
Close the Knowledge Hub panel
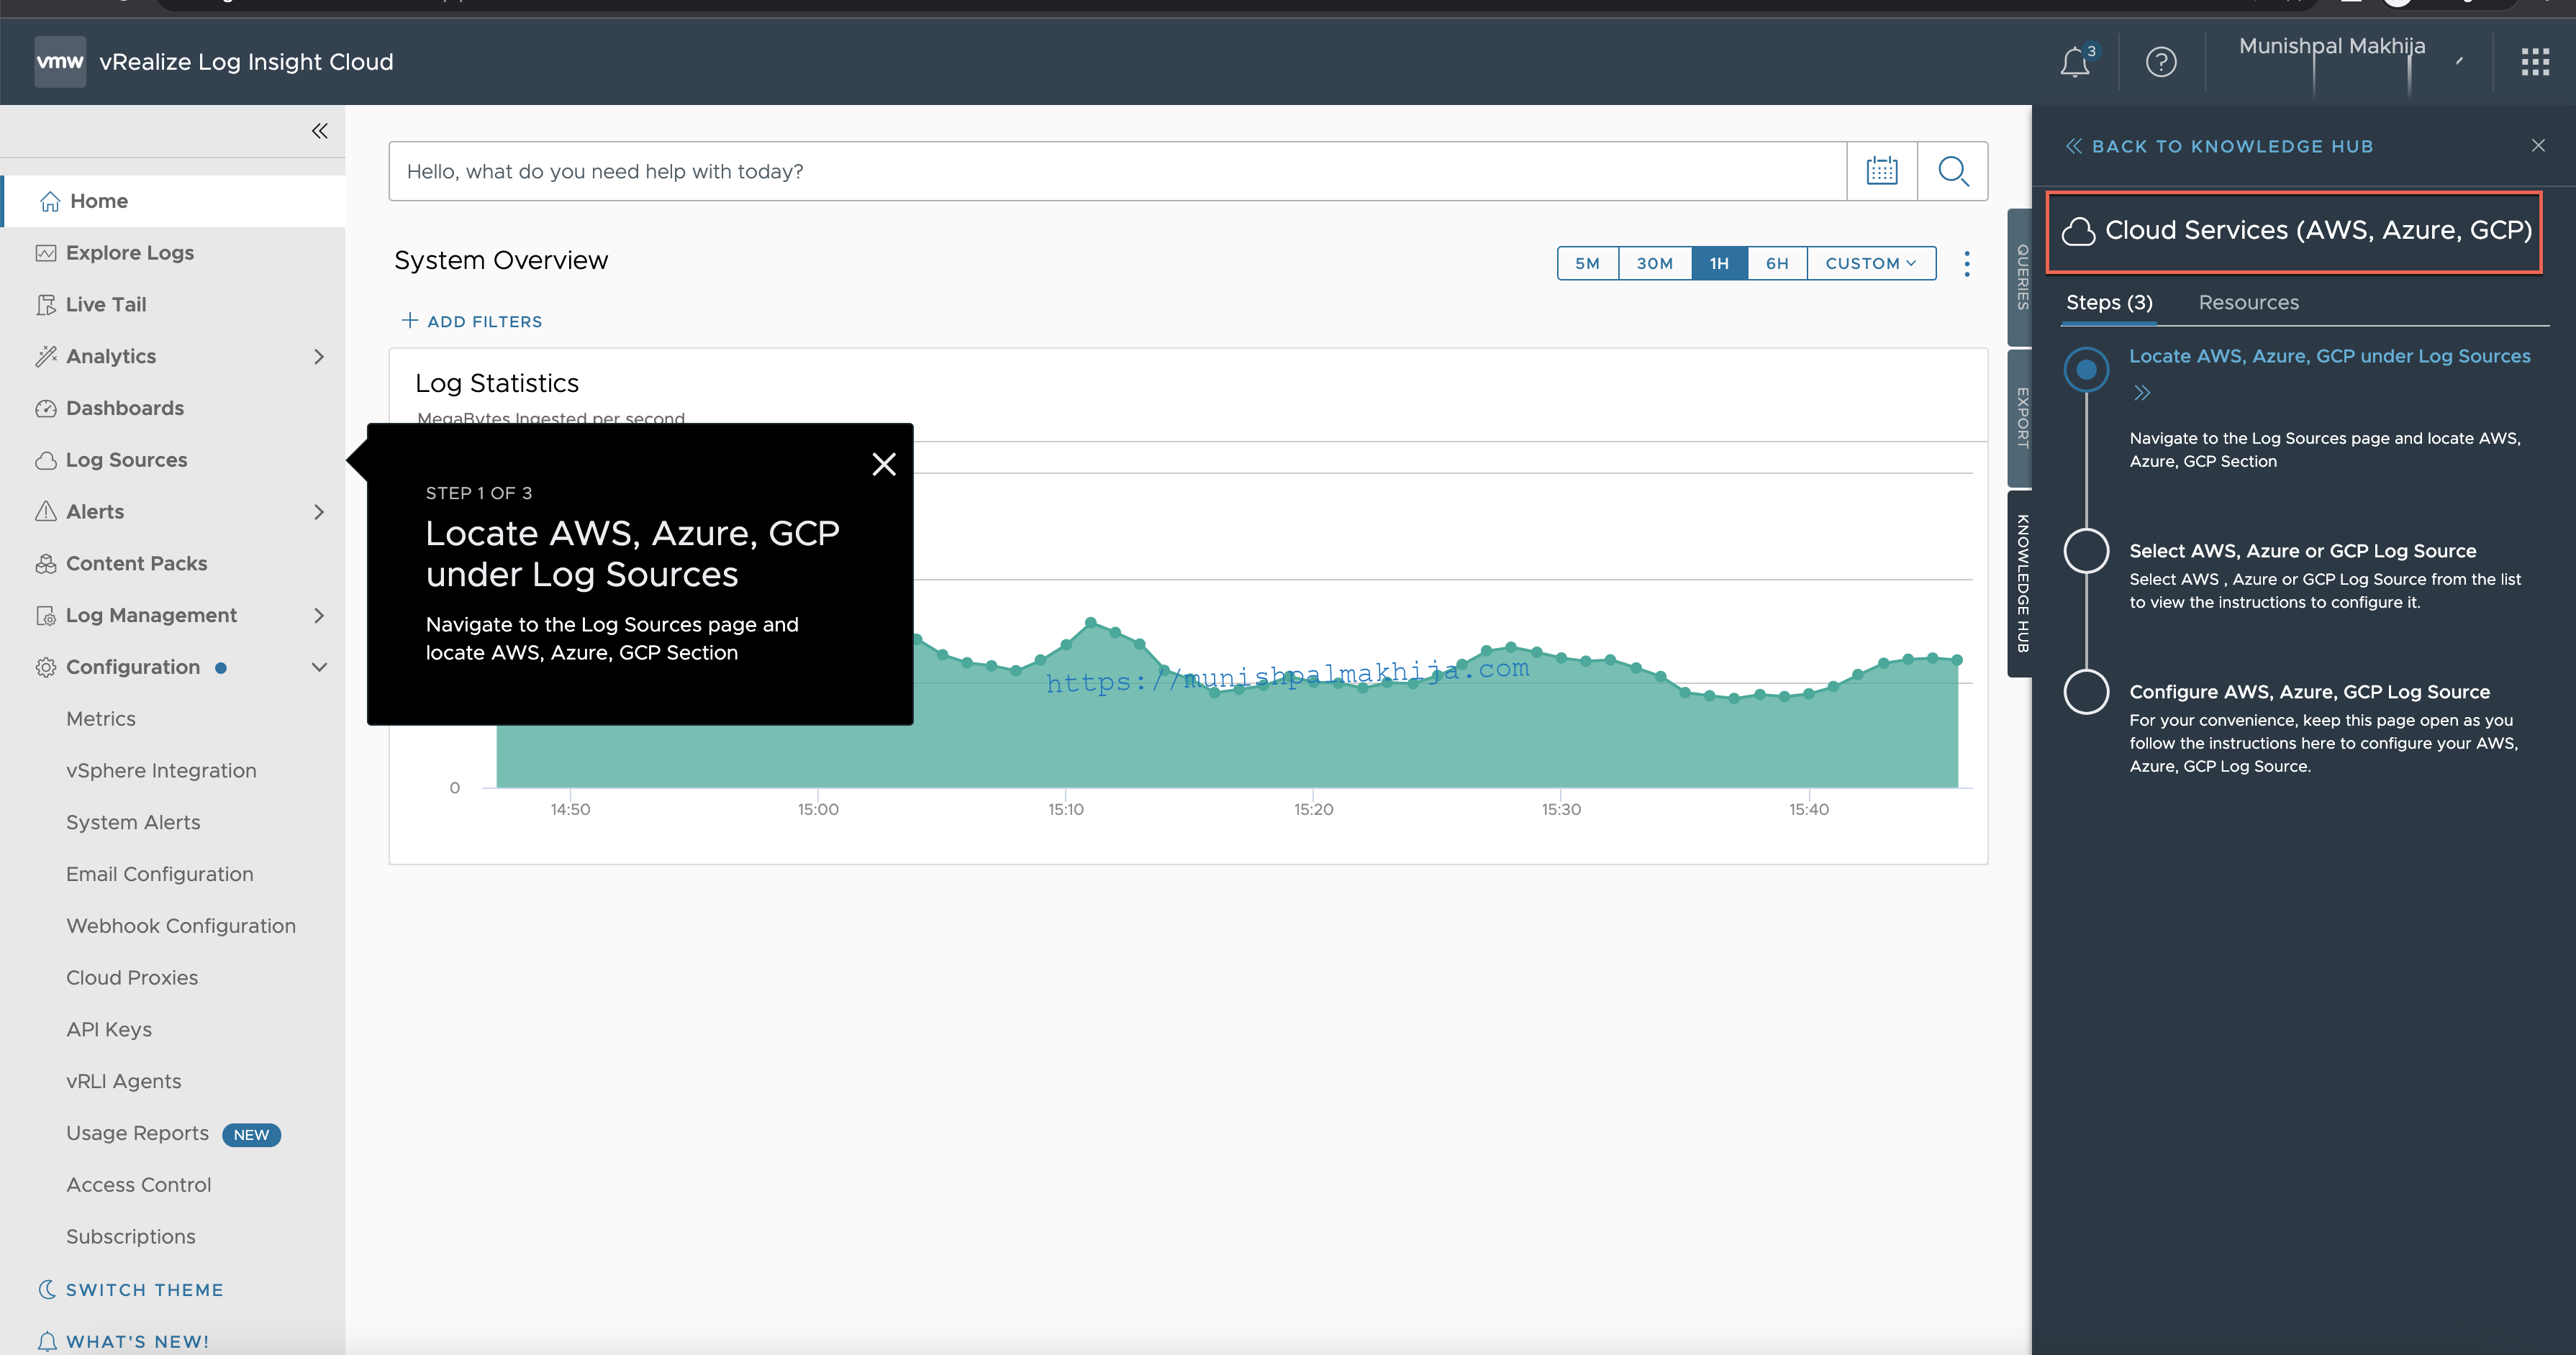tap(2538, 146)
